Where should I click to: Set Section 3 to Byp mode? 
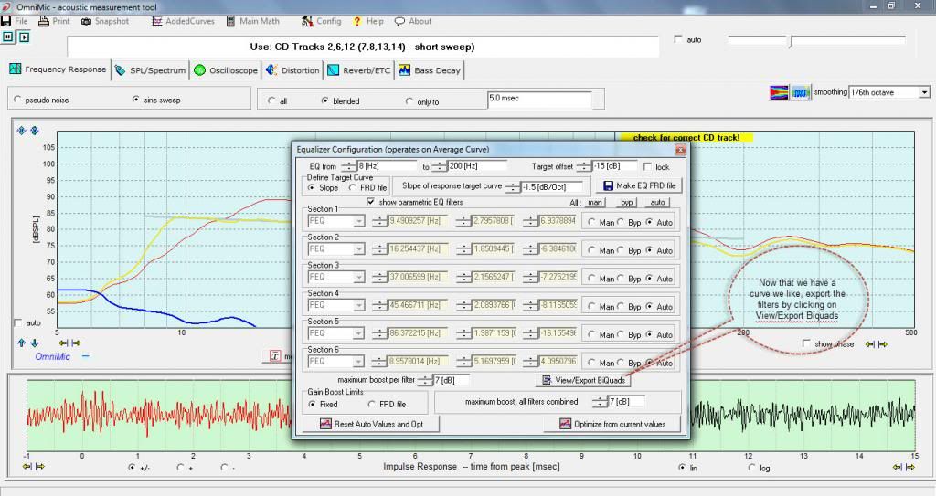pos(621,278)
